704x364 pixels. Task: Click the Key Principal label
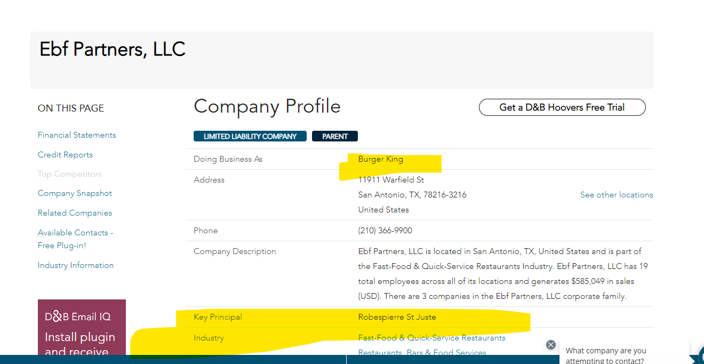point(218,317)
